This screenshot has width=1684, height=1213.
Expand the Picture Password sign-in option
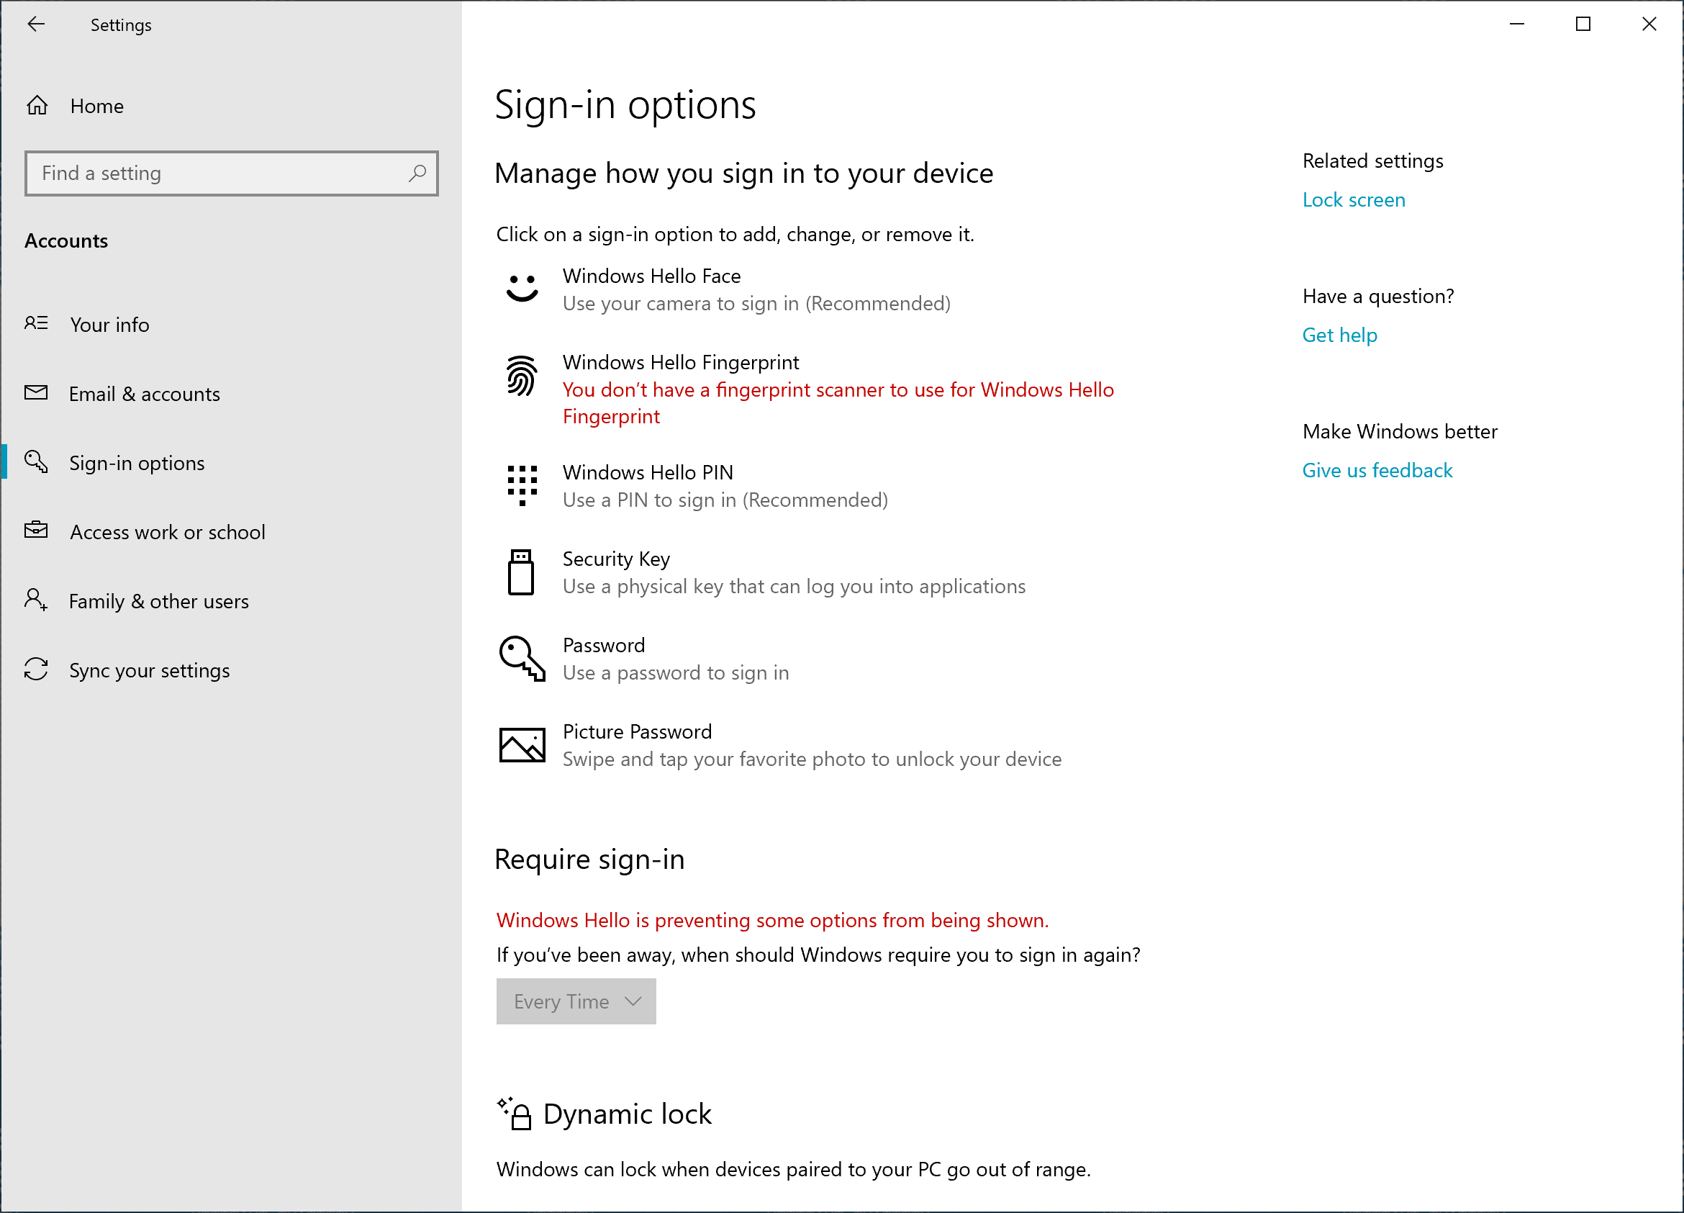811,745
